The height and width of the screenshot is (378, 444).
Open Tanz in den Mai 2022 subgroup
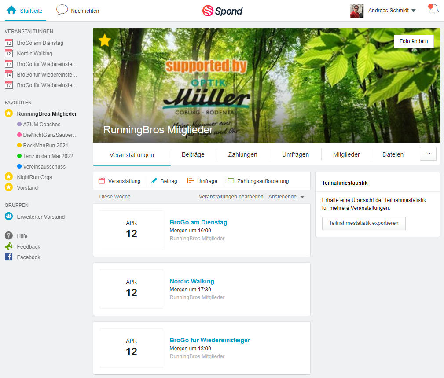coord(48,156)
